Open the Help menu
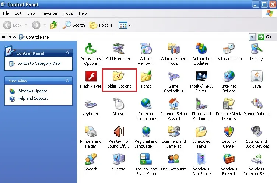Viewport: 277px width, 183px height. point(83,13)
